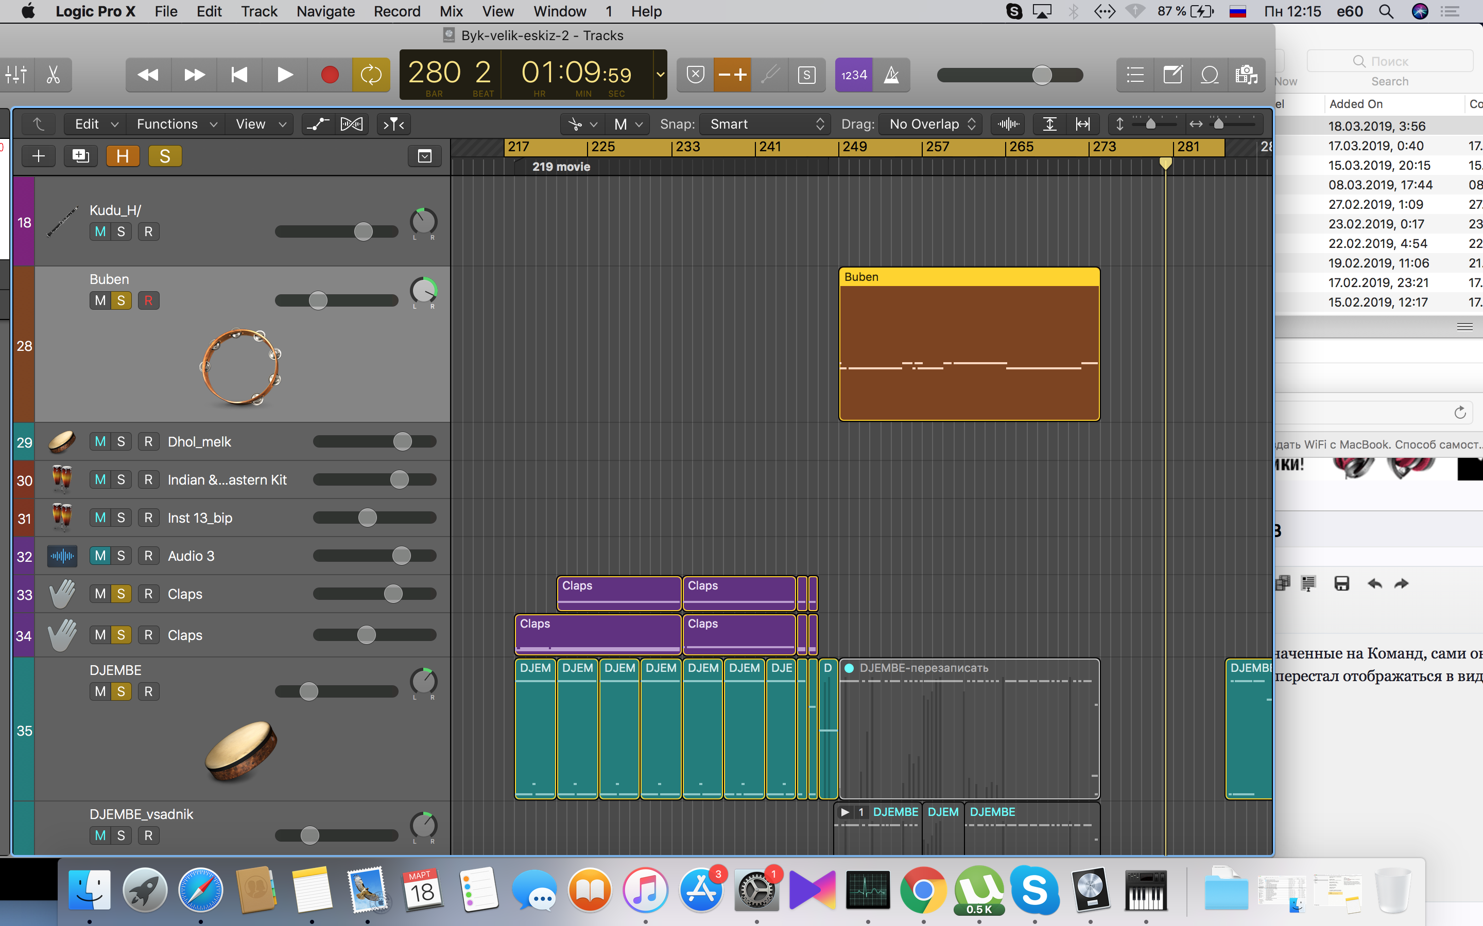
Task: Solo the Dhol_melk track
Action: click(x=120, y=441)
